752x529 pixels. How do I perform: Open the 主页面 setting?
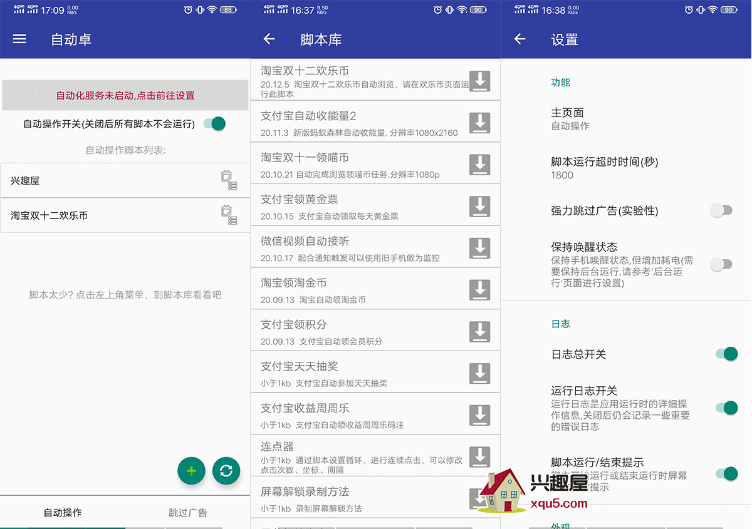[627, 118]
